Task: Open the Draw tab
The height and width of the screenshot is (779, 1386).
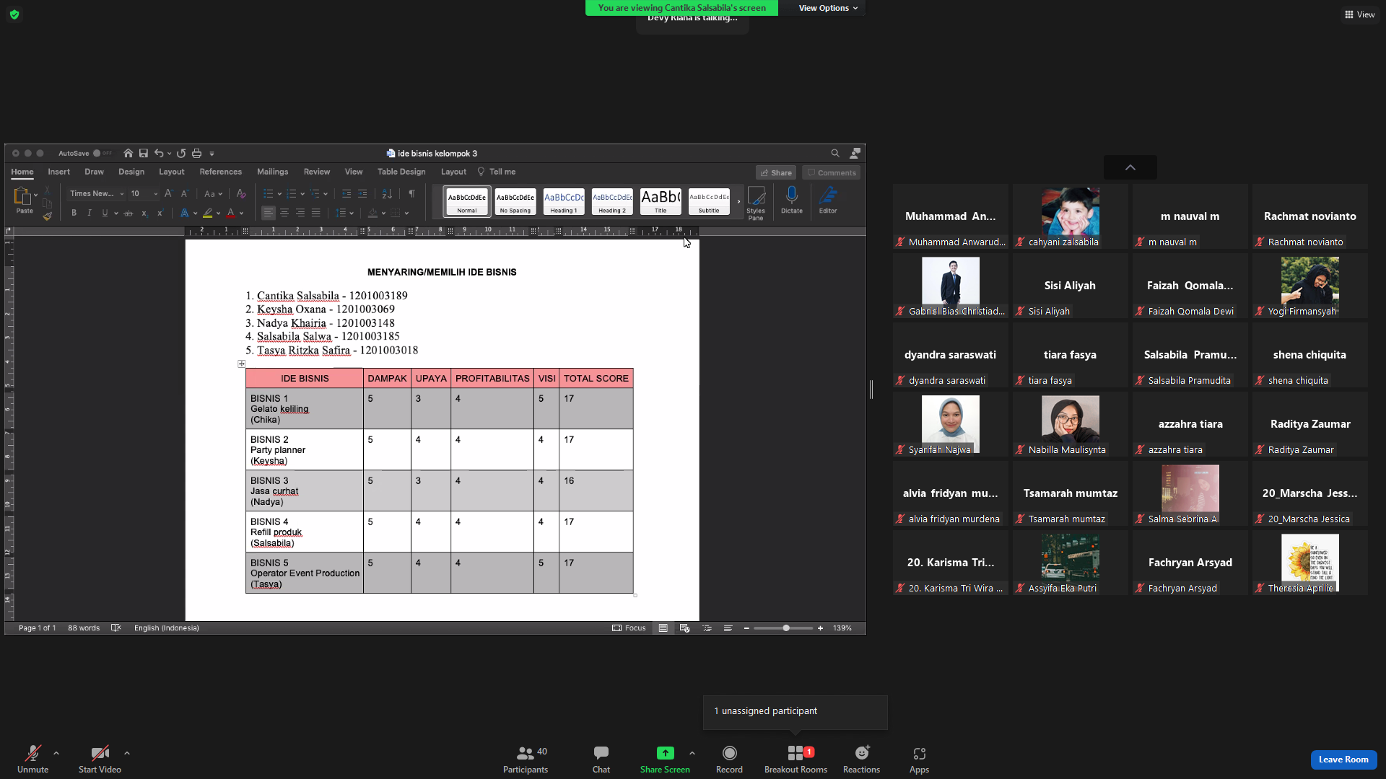Action: (x=94, y=172)
